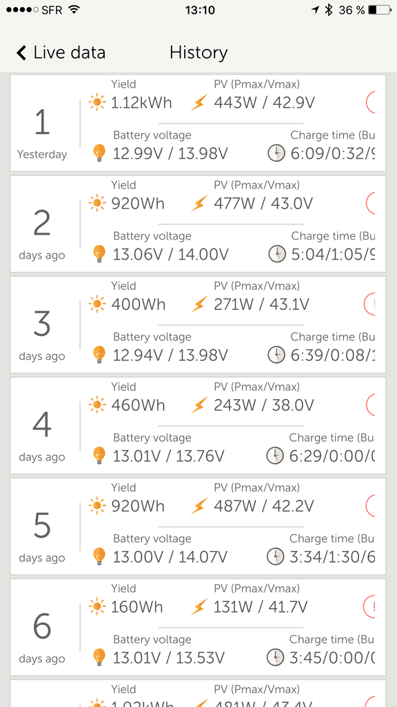Tap the red error alert icon on day 3
The height and width of the screenshot is (707, 397).
pos(369,304)
